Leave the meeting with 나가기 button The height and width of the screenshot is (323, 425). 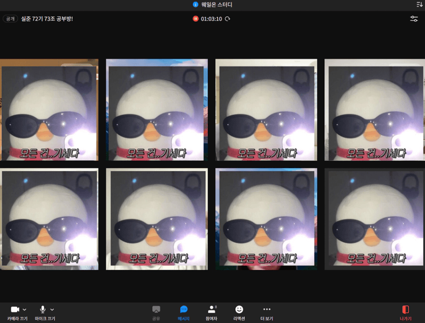pyautogui.click(x=406, y=313)
